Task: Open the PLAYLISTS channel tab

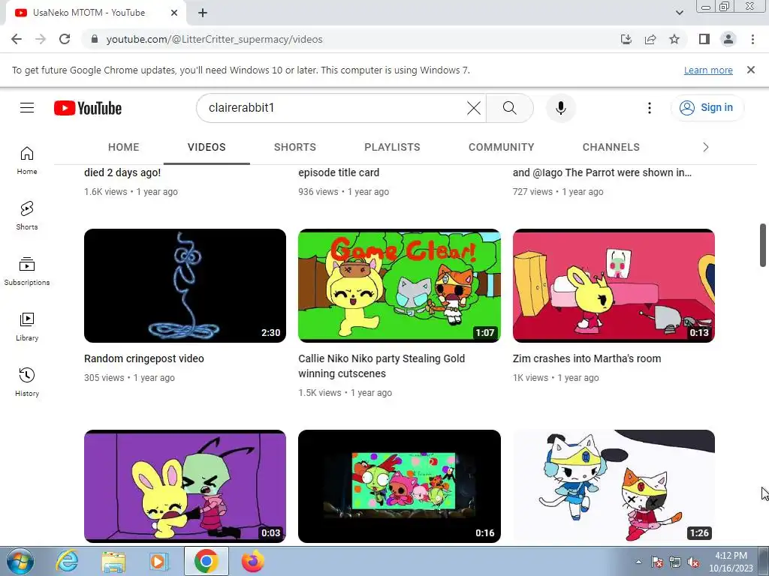Action: [392, 147]
